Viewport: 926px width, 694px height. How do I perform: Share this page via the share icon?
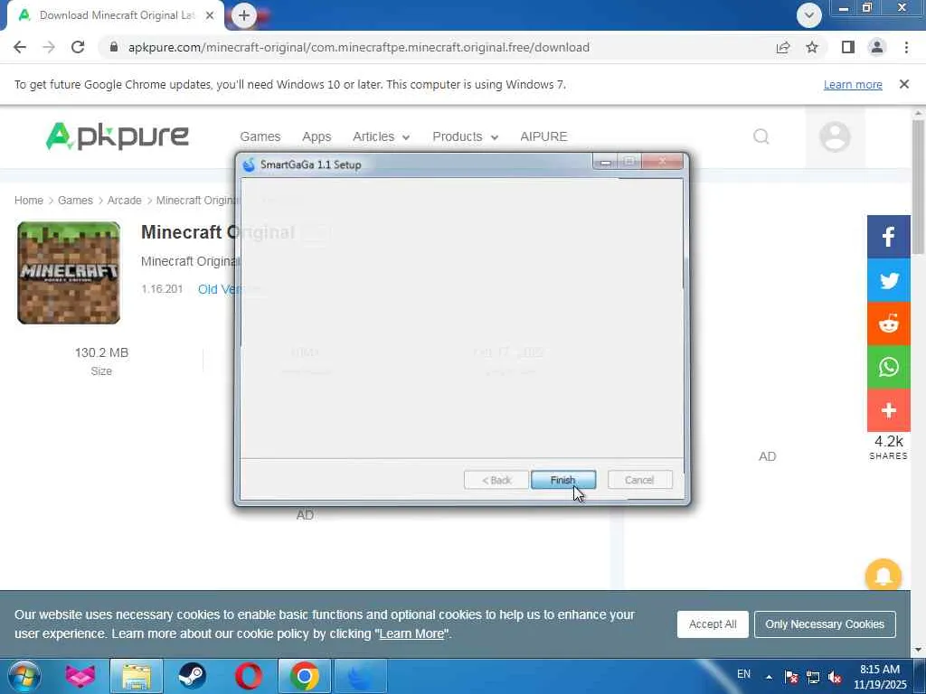[x=783, y=47]
